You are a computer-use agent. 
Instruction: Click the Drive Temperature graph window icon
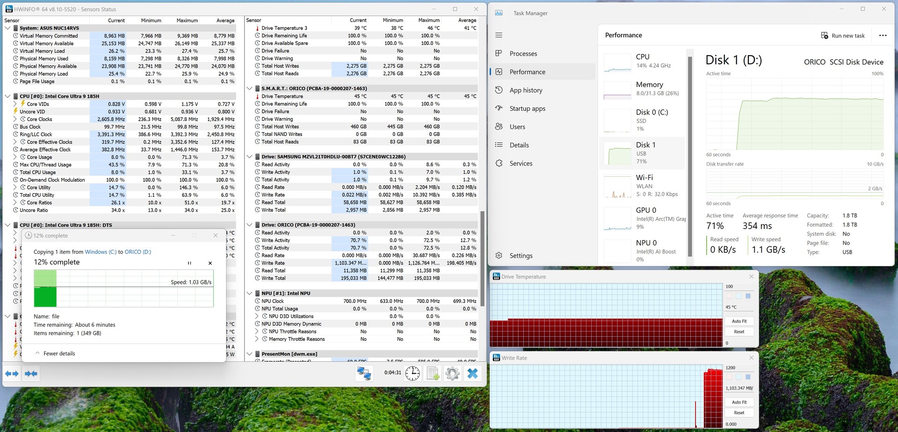[x=496, y=277]
